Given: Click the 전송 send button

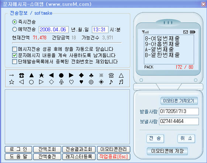Looking at the screenshot, I should pos(155,138).
